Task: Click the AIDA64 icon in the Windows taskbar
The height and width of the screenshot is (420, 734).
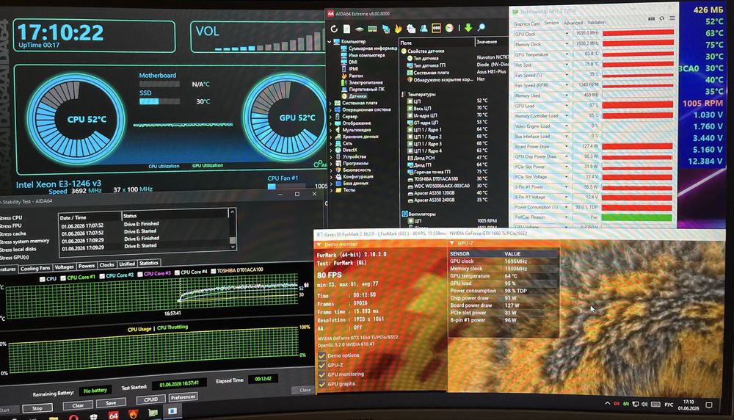Action: 113,415
